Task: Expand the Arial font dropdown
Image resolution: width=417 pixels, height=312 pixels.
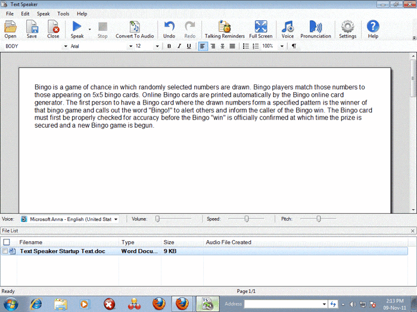Action: tap(129, 46)
